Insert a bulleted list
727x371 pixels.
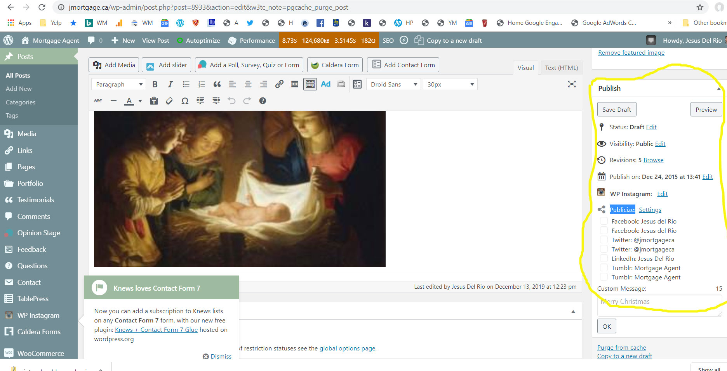click(186, 84)
